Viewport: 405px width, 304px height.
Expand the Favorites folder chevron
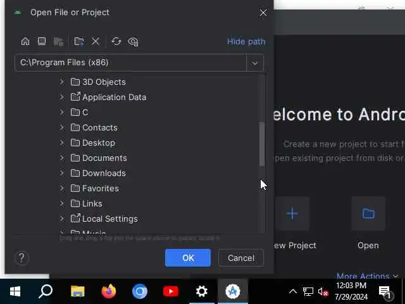(x=62, y=189)
